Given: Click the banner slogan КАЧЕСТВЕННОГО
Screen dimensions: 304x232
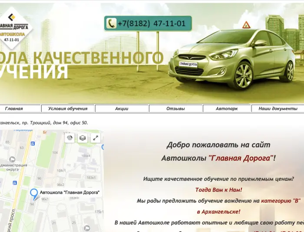Looking at the screenshot, I should click(x=98, y=58).
